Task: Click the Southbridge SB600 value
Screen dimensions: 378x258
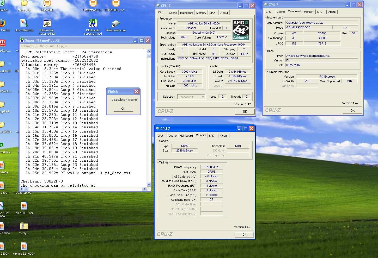Action: [x=322, y=38]
